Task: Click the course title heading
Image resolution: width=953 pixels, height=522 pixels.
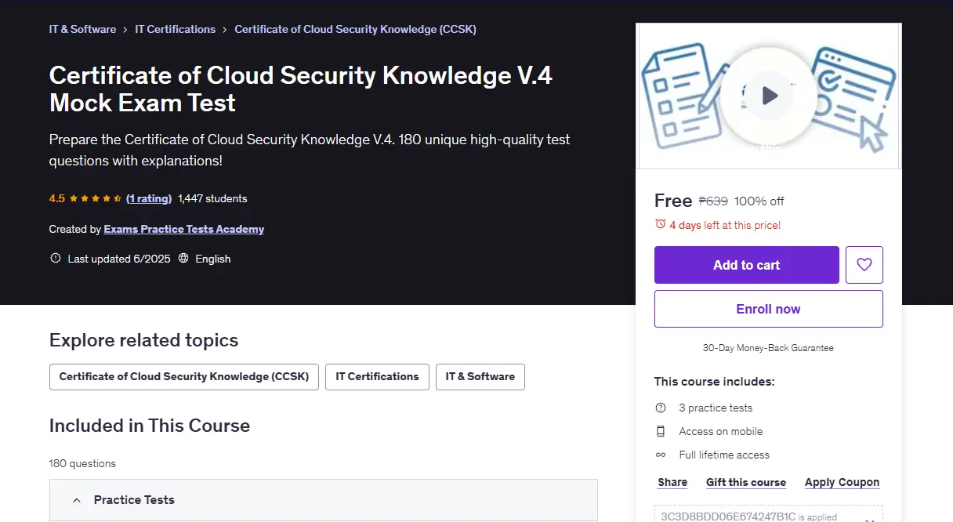Action: [x=301, y=89]
